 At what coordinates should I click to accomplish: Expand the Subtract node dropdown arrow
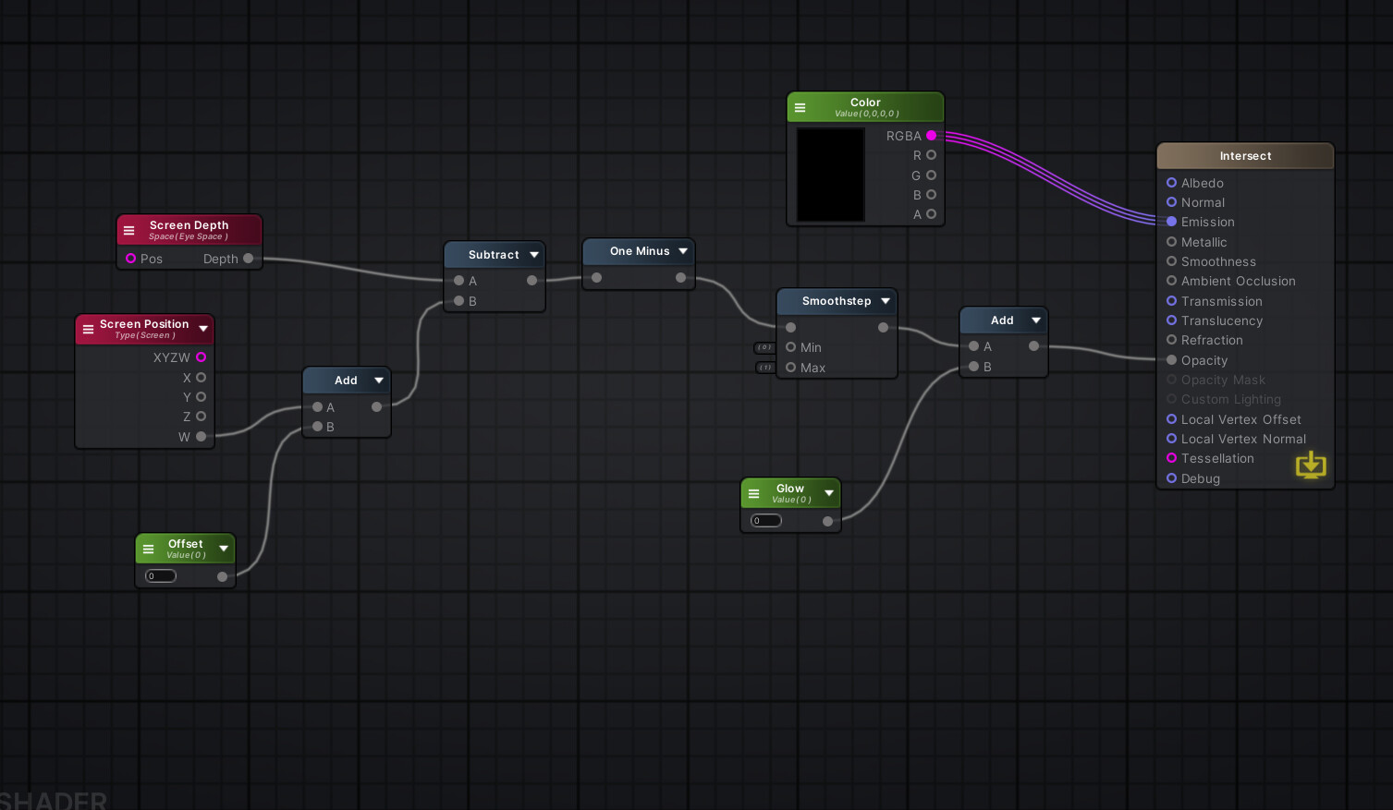(x=534, y=255)
